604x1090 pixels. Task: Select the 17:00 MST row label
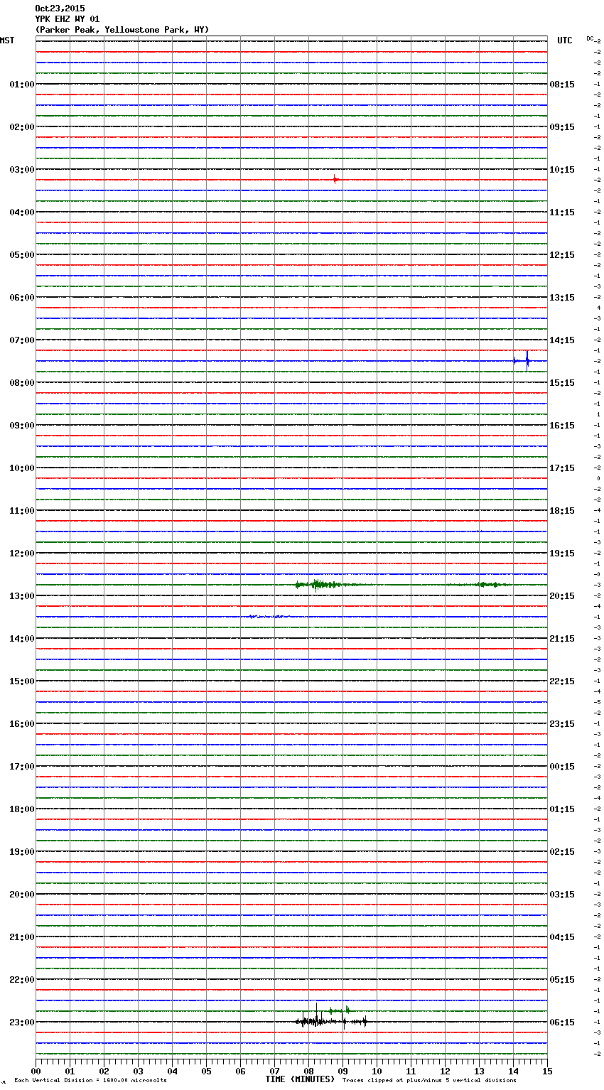point(22,767)
